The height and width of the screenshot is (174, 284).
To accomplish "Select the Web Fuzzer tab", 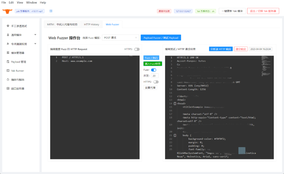I will coord(112,24).
